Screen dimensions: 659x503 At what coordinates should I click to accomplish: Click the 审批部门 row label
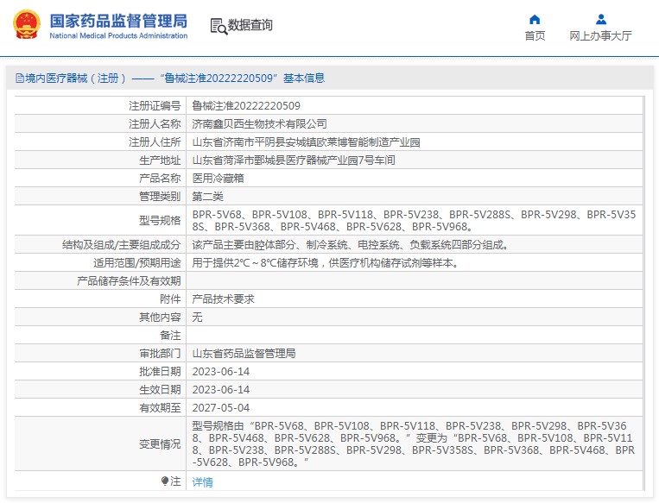click(x=160, y=353)
